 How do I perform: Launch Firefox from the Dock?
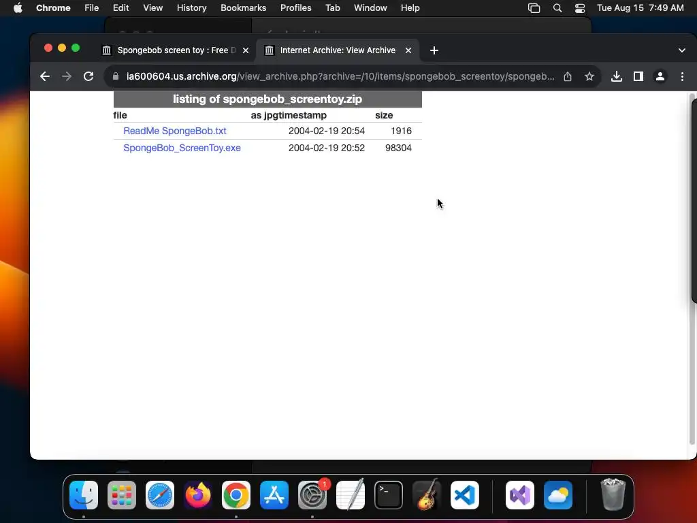click(198, 495)
